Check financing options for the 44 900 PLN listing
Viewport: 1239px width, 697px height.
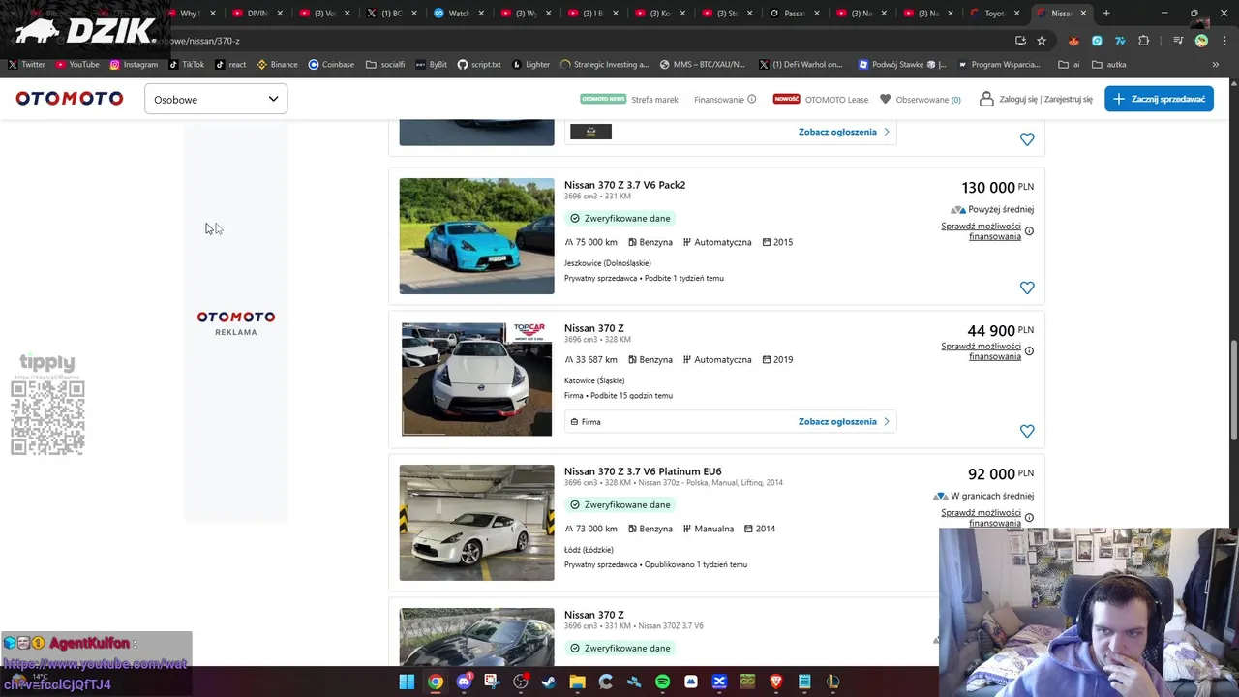pos(981,351)
